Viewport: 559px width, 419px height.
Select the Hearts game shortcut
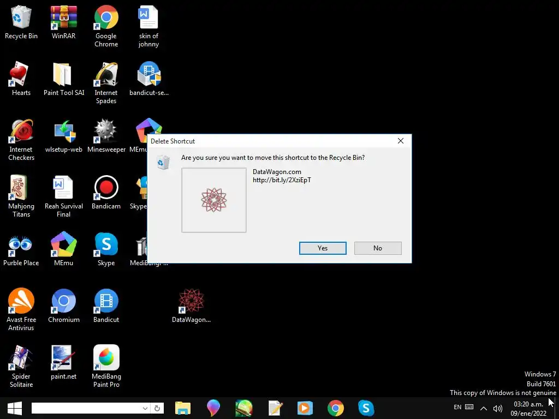(21, 79)
